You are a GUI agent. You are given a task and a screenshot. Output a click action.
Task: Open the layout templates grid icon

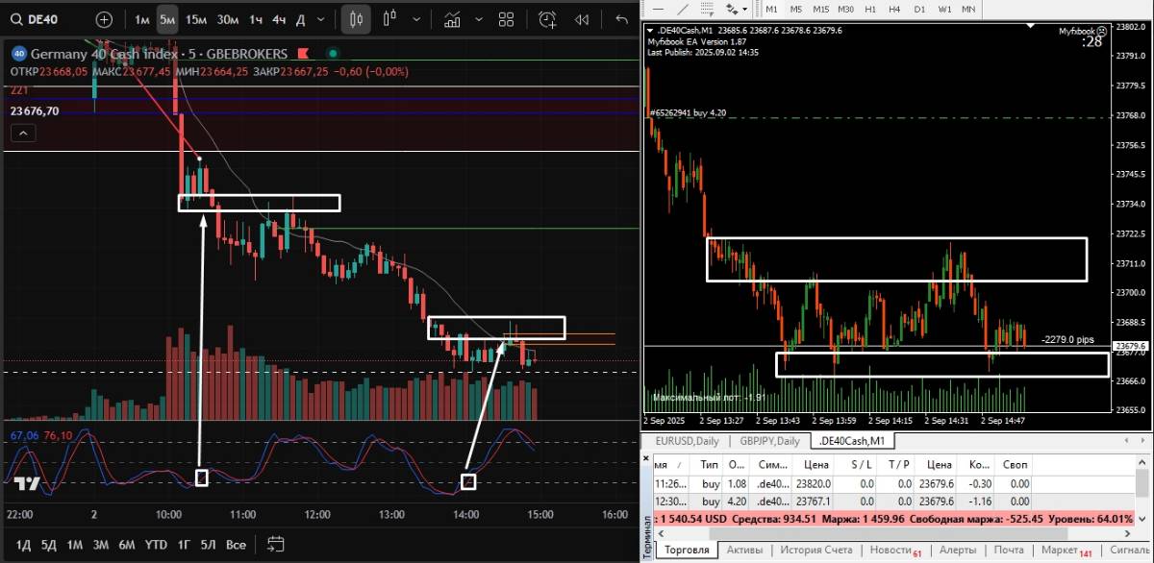coord(507,19)
